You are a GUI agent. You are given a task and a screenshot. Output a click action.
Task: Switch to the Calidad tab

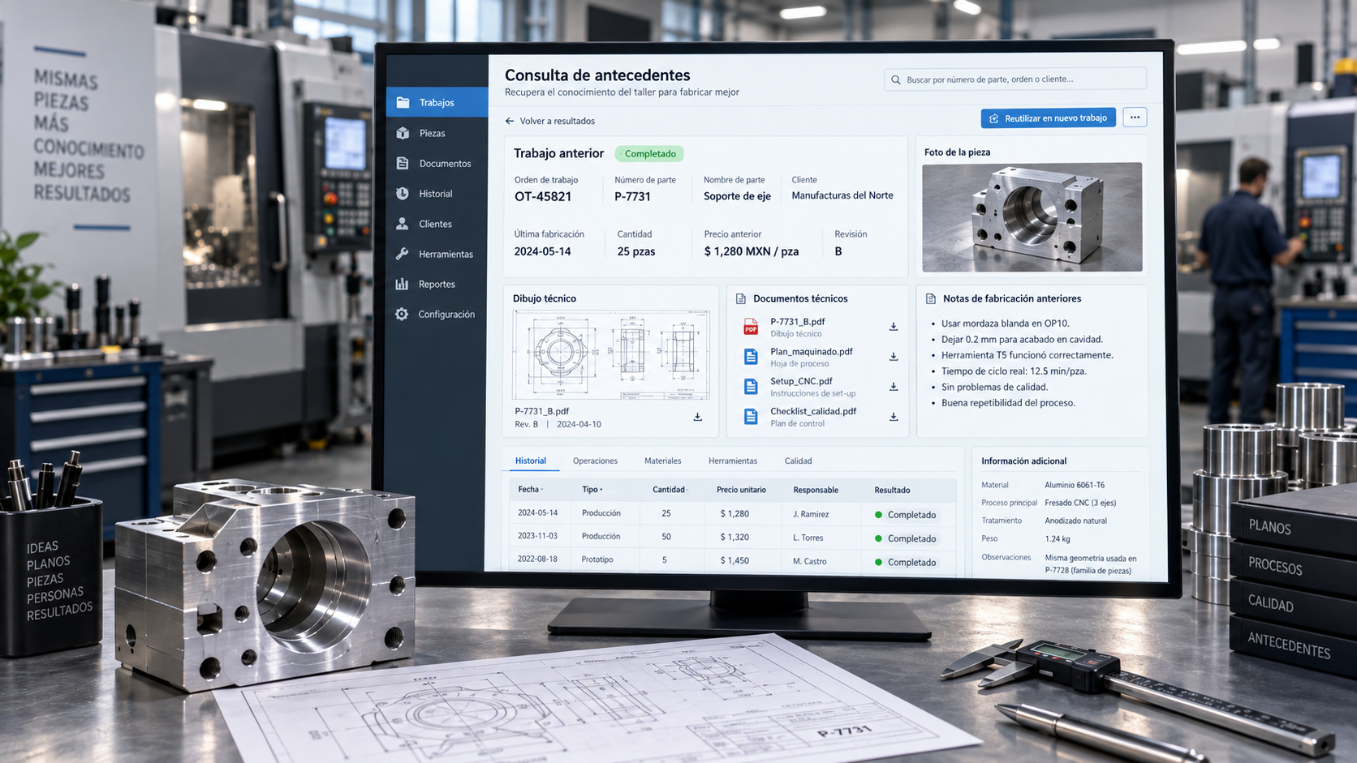798,461
